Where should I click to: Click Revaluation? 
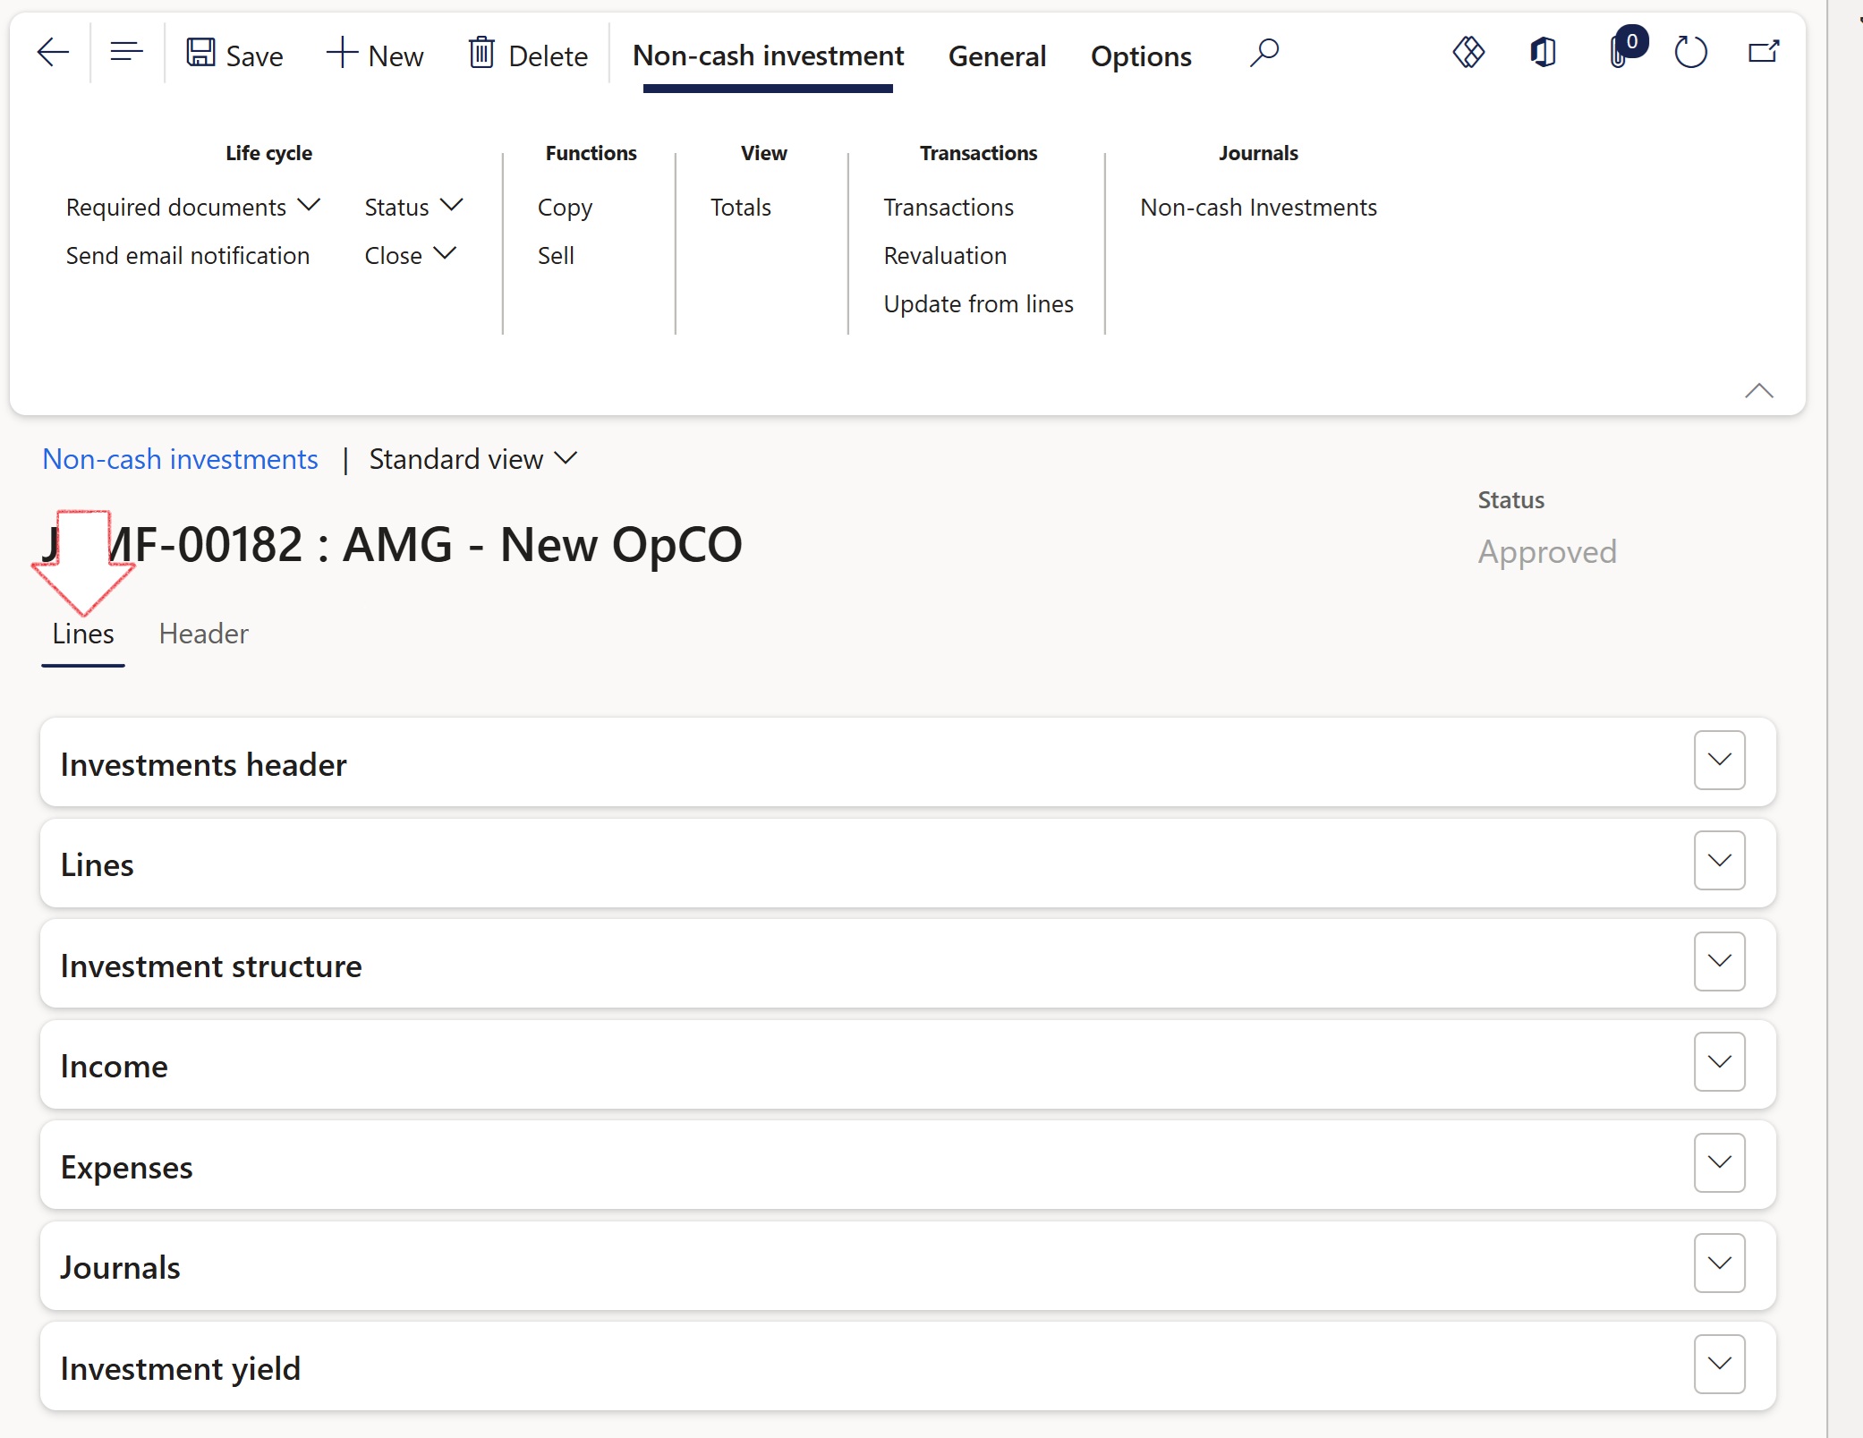pos(945,255)
